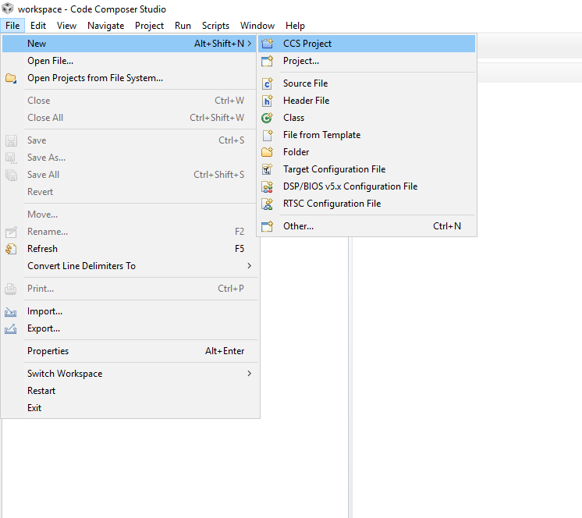Image resolution: width=582 pixels, height=518 pixels.
Task: Open the Scripts menu
Action: click(x=215, y=26)
